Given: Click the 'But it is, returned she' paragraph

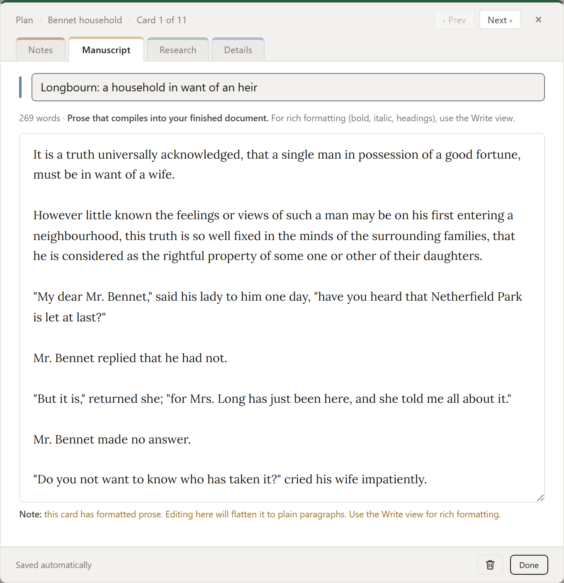Looking at the screenshot, I should [272, 399].
